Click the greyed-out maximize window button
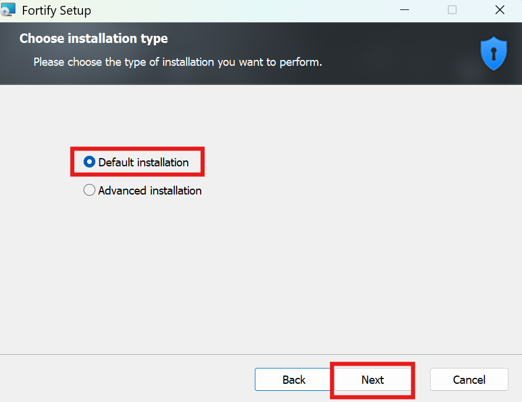The width and height of the screenshot is (522, 402). tap(452, 10)
